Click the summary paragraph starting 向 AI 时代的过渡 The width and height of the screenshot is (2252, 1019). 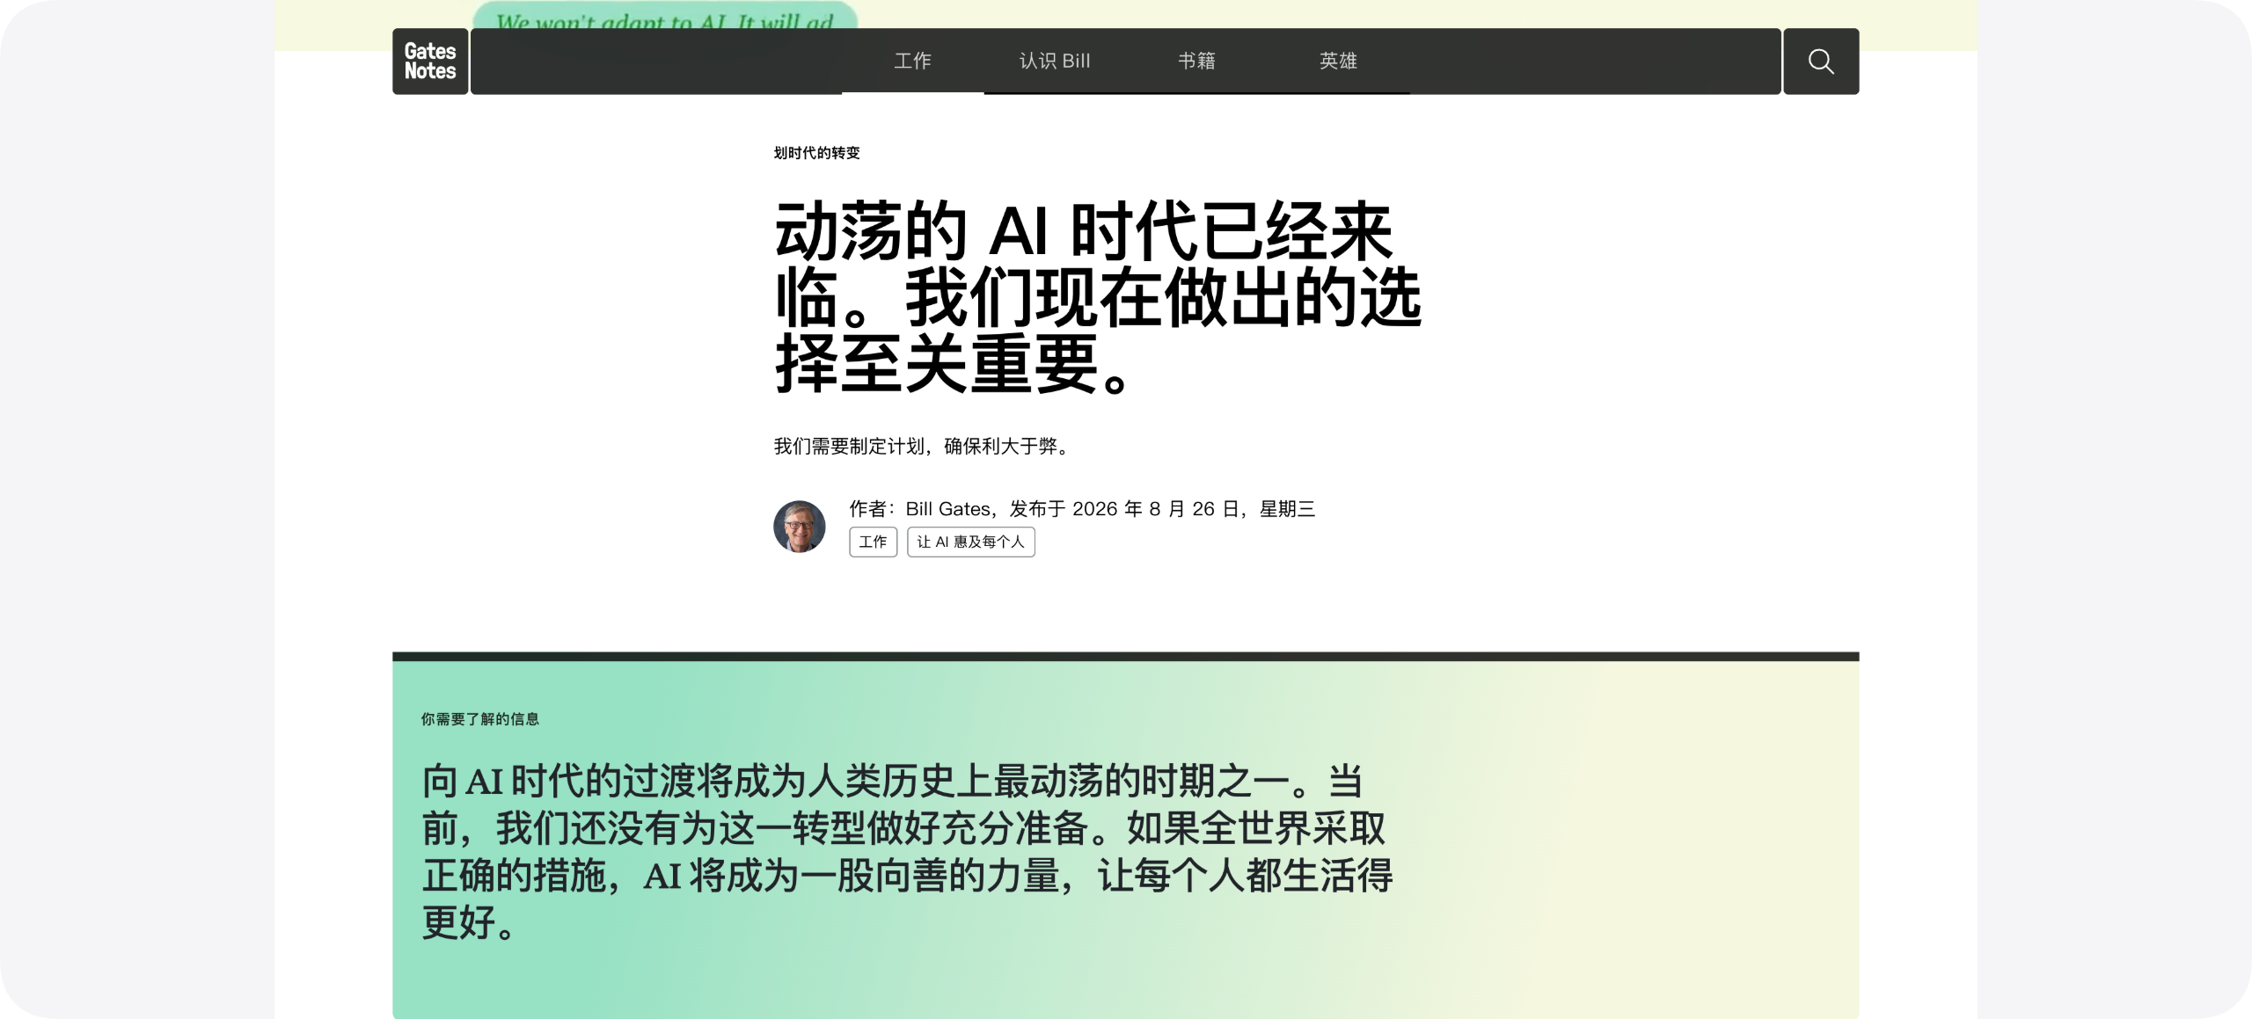pos(907,851)
